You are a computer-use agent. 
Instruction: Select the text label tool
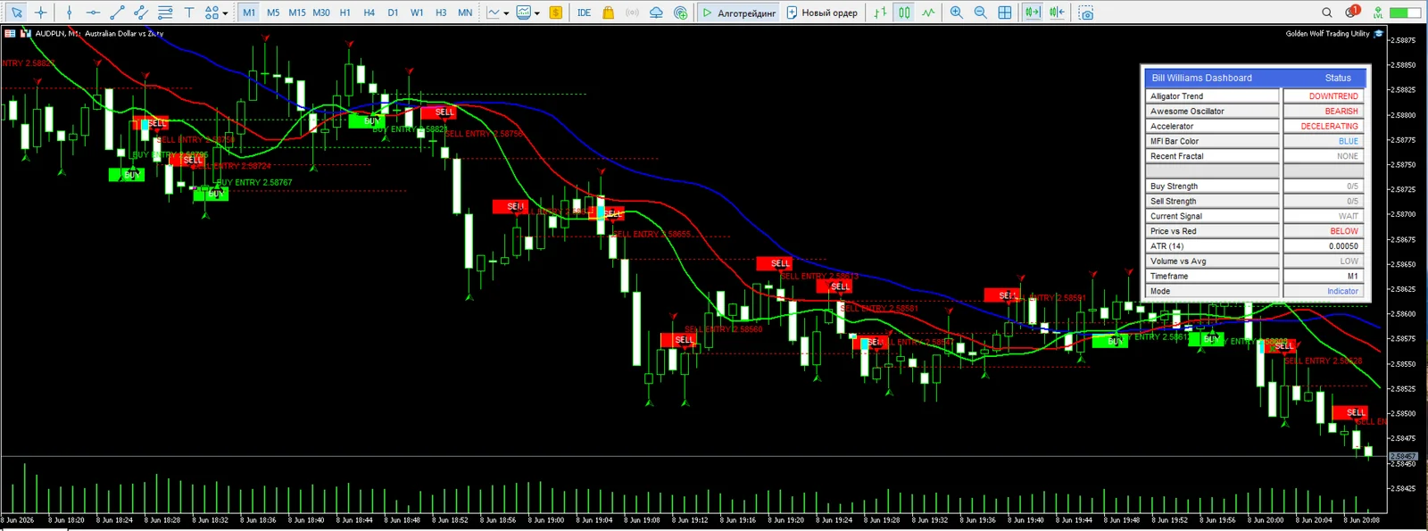tap(188, 12)
